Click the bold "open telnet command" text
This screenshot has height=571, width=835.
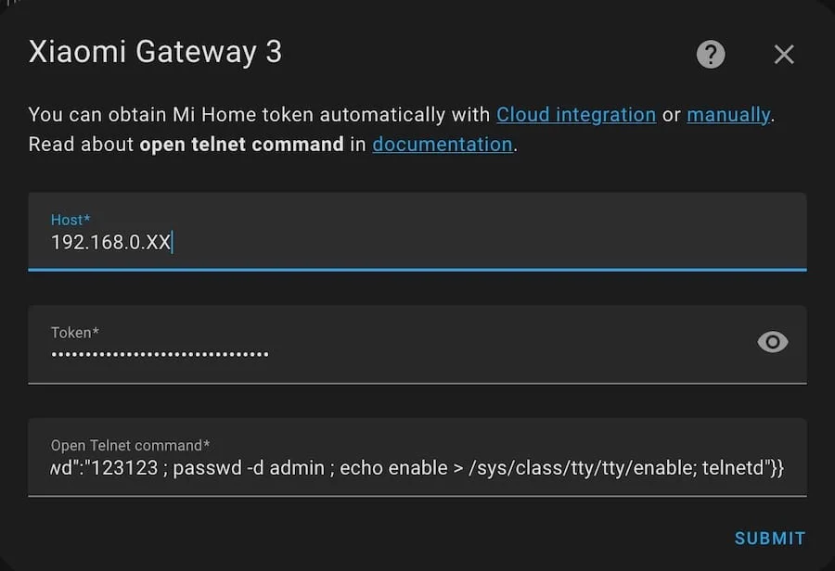point(241,145)
